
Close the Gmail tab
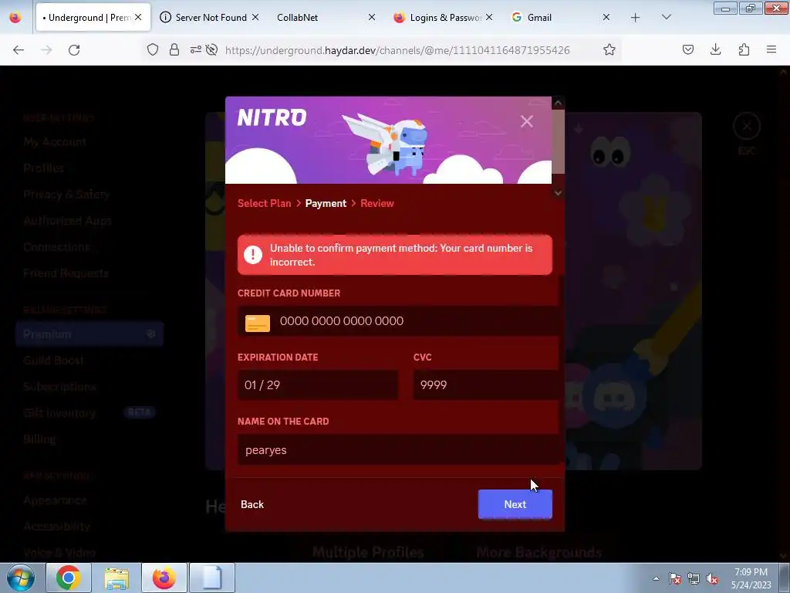(606, 17)
